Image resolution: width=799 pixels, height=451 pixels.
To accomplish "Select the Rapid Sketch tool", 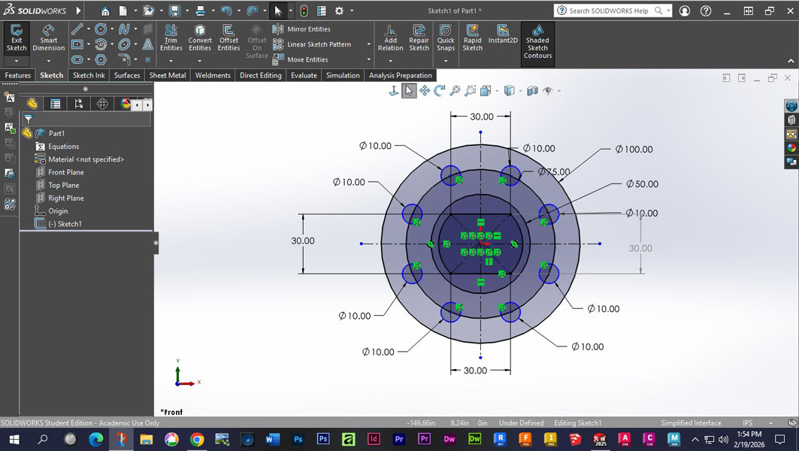I will pyautogui.click(x=472, y=38).
